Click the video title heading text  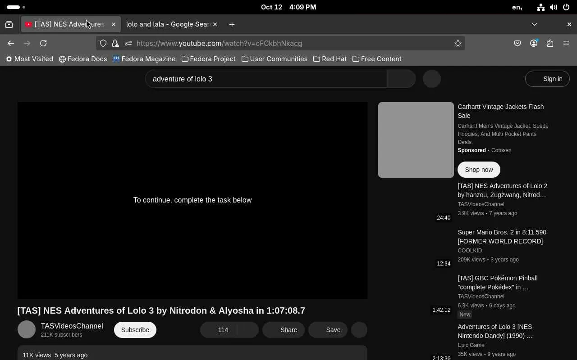click(161, 310)
